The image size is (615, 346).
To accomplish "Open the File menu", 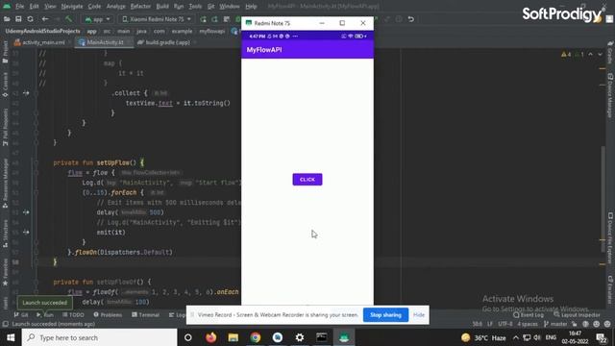I will 19,7.
